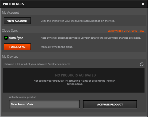Image resolution: width=148 pixels, height=117 pixels.
Task: Click the Auto Sync label text
Action: [16, 38]
